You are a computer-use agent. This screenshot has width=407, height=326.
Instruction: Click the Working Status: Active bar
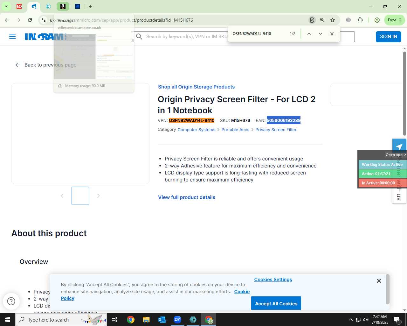coord(383,165)
